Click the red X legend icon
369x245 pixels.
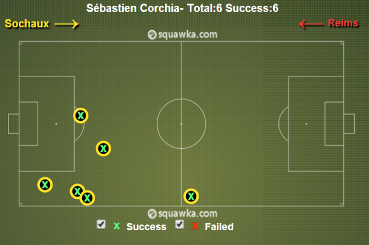195,226
